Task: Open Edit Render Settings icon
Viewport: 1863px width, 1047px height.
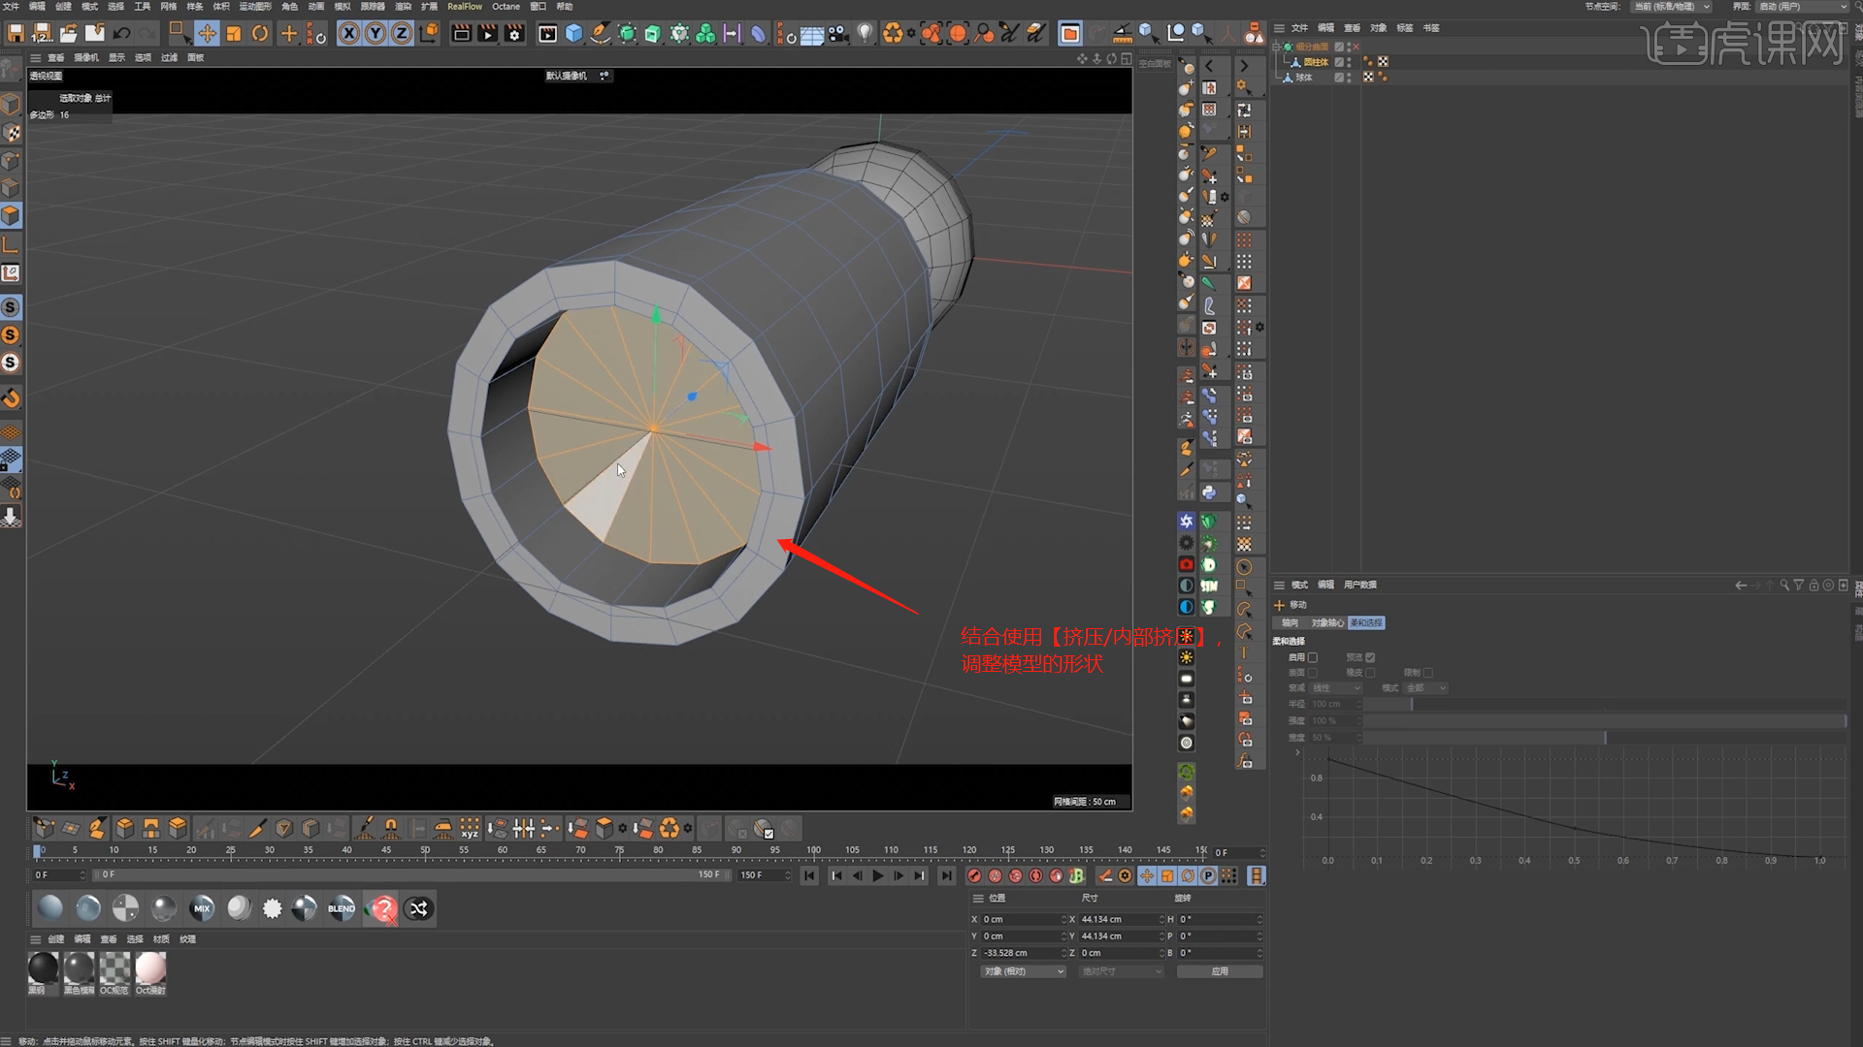Action: [x=514, y=34]
